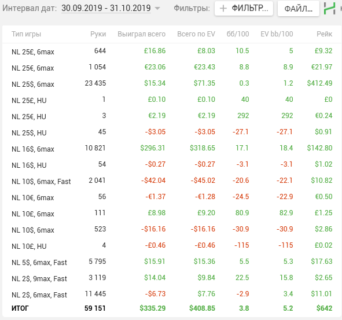Click the green H logo icon
Viewport: 342px width, 320px height.
[x=330, y=9]
